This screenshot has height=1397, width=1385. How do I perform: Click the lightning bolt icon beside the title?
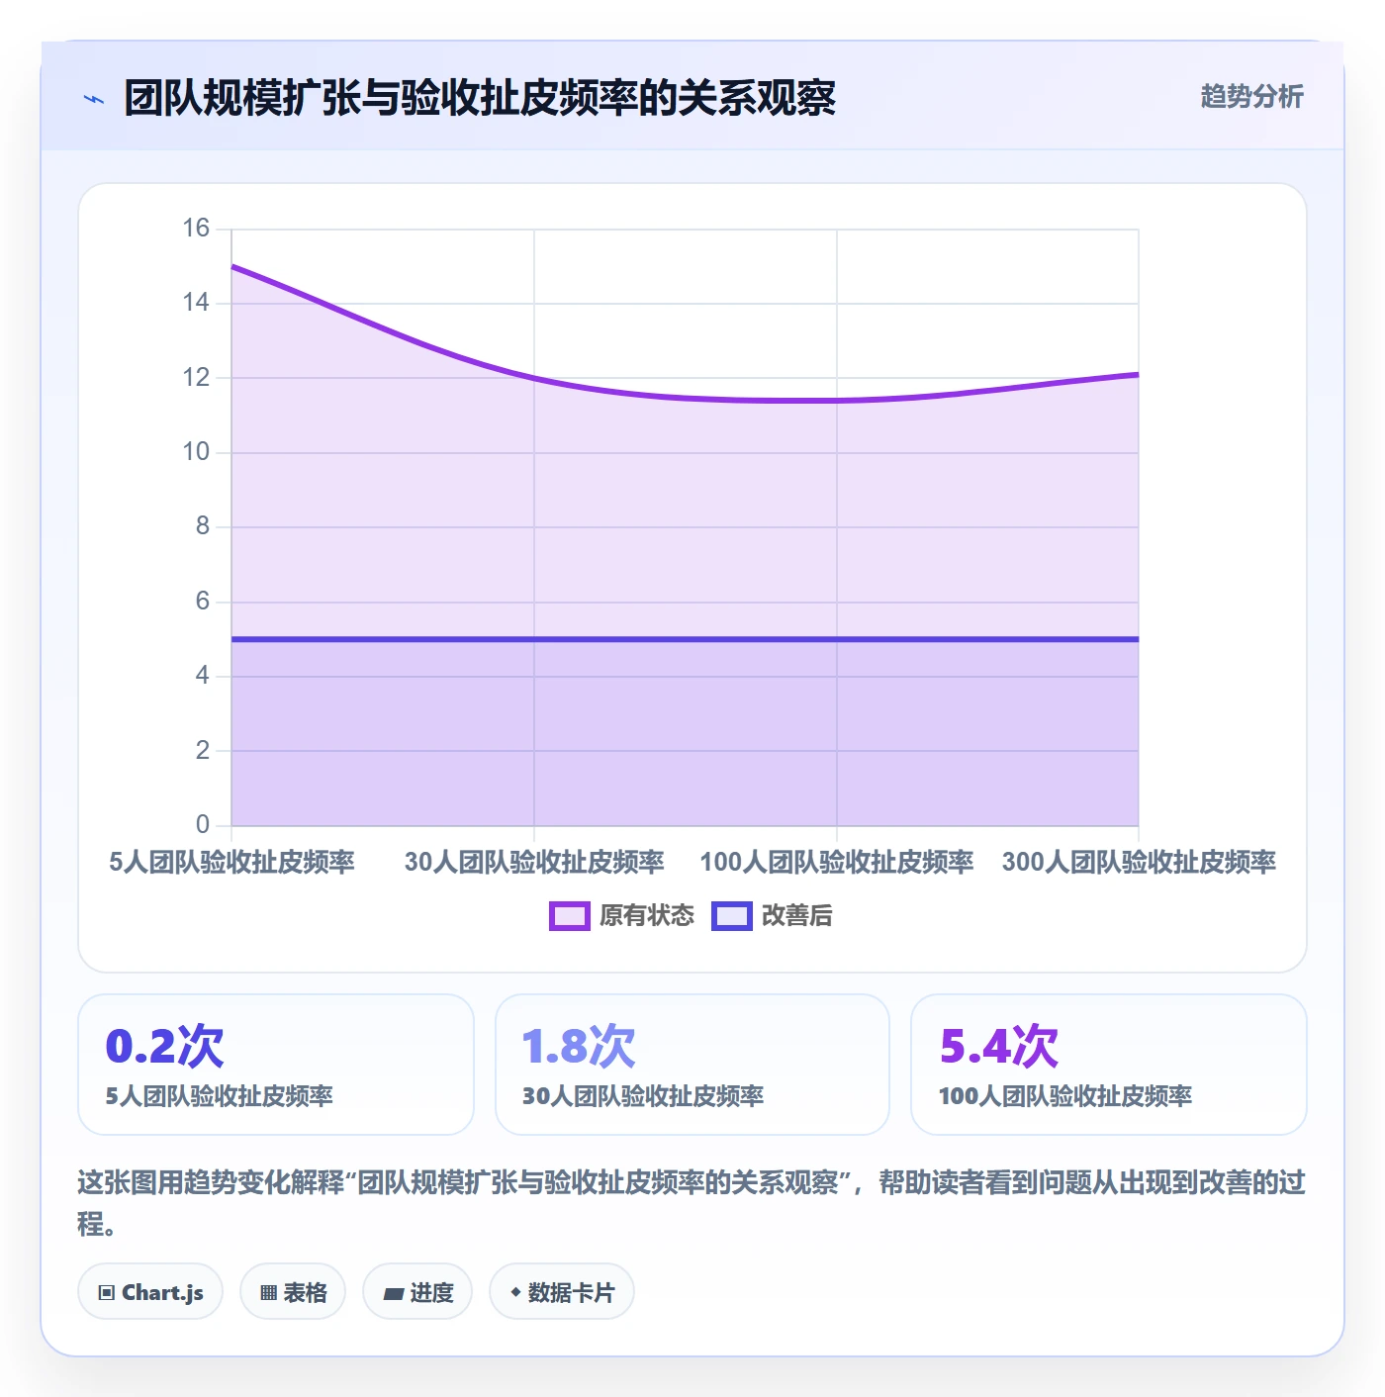point(94,99)
